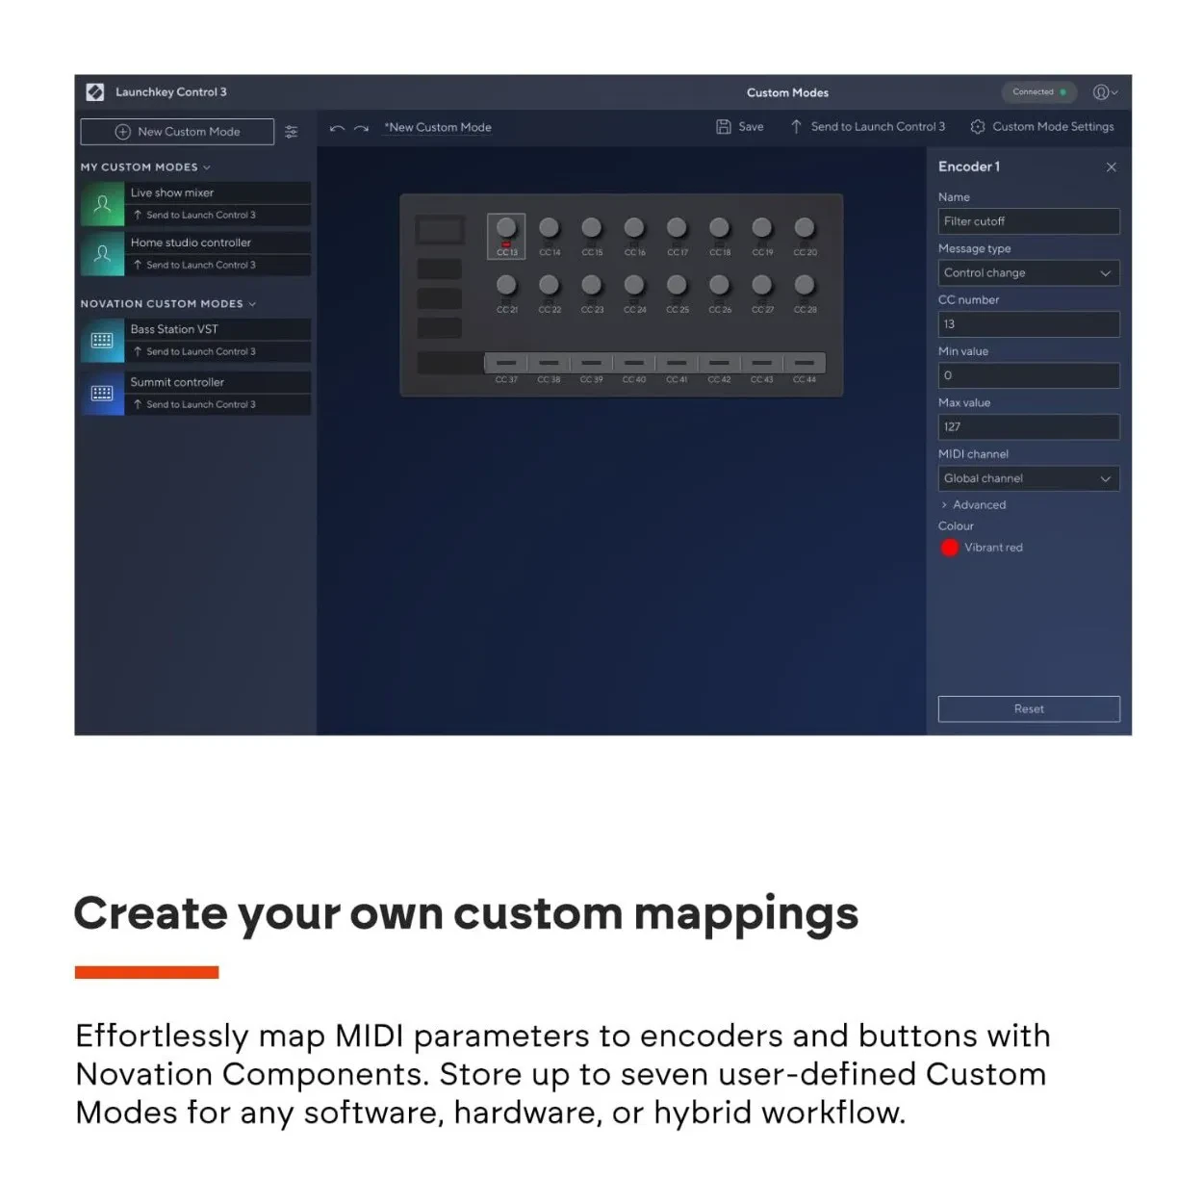The image size is (1203, 1203).
Task: Open the Message type dropdown
Action: [1028, 273]
